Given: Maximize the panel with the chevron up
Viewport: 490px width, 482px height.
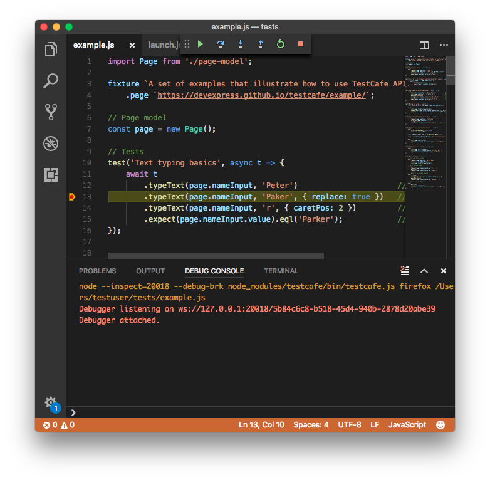Looking at the screenshot, I should (424, 271).
